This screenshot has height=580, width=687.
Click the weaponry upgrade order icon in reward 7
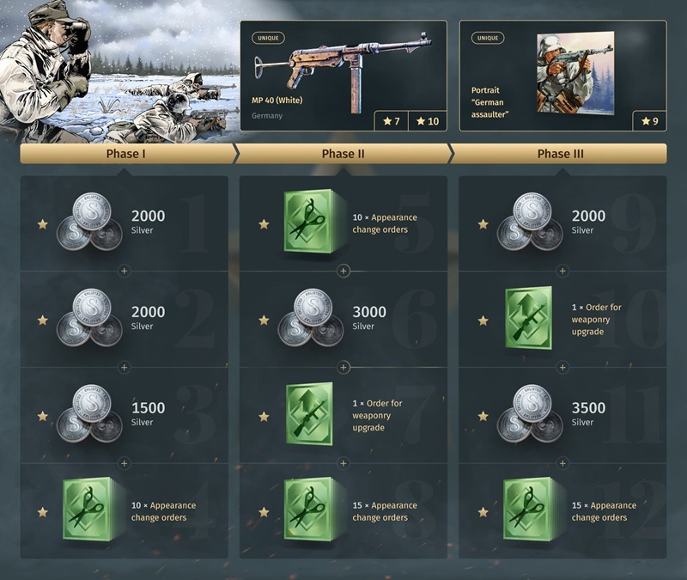coord(309,414)
